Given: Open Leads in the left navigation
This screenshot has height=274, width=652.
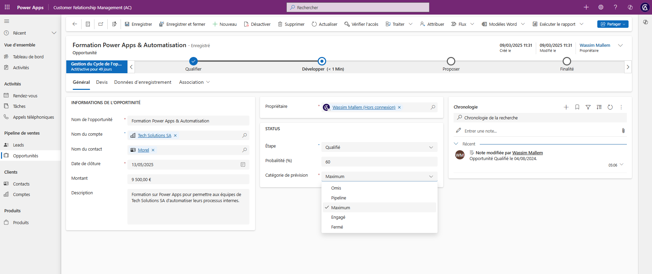Looking at the screenshot, I should coord(18,145).
